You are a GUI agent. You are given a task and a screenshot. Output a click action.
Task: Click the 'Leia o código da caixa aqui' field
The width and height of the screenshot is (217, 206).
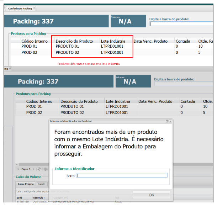point(32,191)
